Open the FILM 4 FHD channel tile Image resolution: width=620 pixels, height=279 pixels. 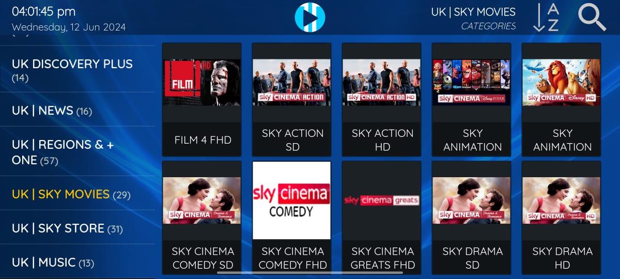tap(203, 99)
